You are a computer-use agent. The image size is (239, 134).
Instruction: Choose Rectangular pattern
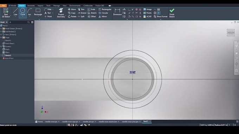coord(105,9)
